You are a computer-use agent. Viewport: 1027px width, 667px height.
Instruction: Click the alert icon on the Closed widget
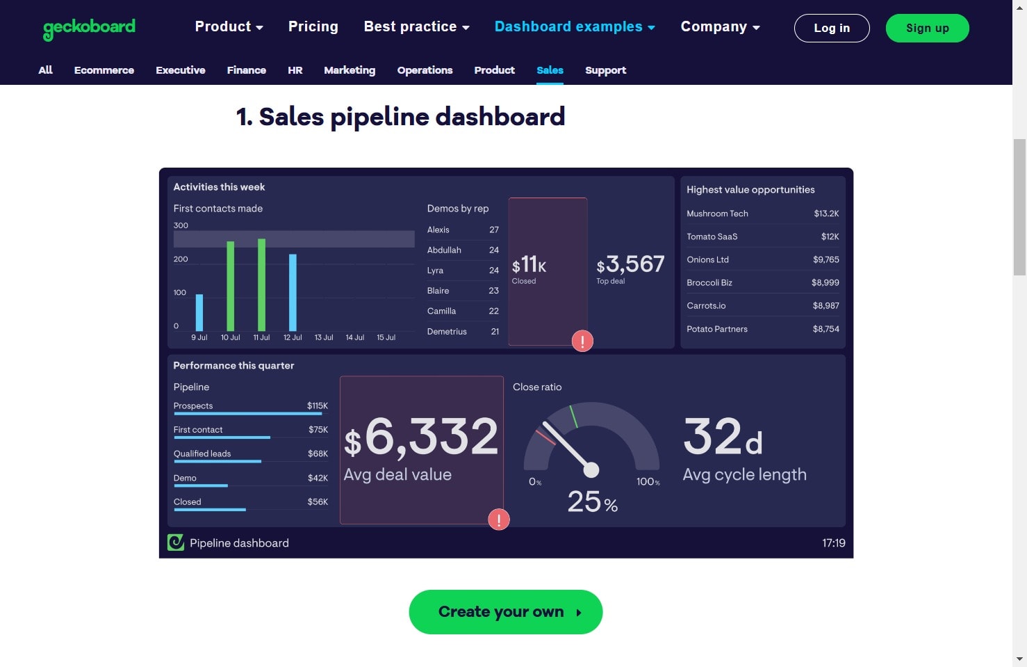coord(582,341)
